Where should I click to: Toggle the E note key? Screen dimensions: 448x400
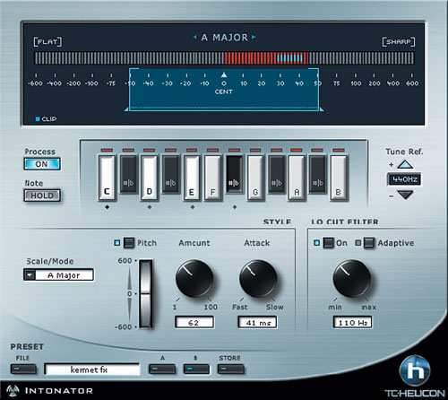coord(191,178)
